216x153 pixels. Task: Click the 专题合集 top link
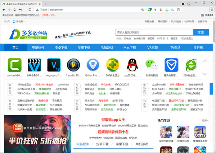click(x=149, y=22)
